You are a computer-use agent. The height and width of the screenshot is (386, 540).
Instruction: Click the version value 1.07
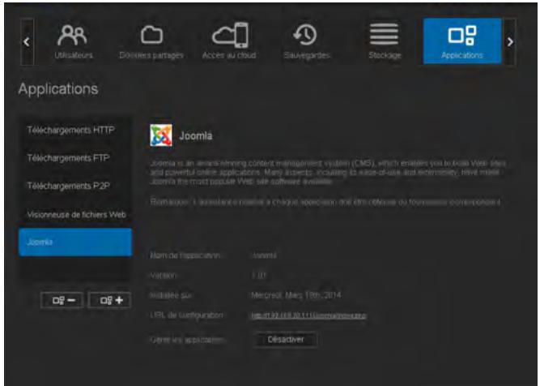pyautogui.click(x=258, y=275)
